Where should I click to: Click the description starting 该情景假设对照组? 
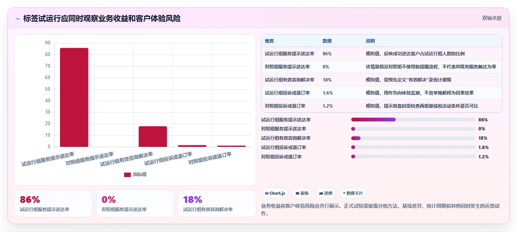pos(431,66)
